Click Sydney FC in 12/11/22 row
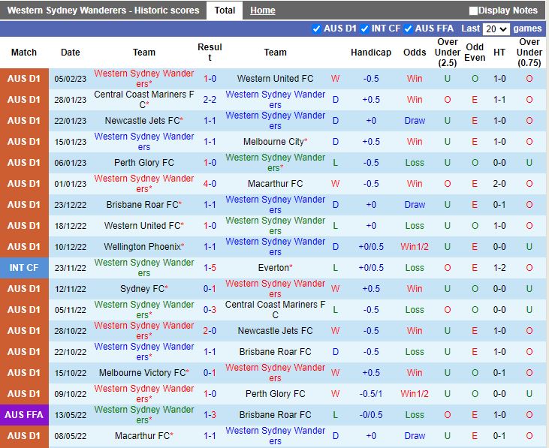This screenshot has width=549, height=448. 142,289
